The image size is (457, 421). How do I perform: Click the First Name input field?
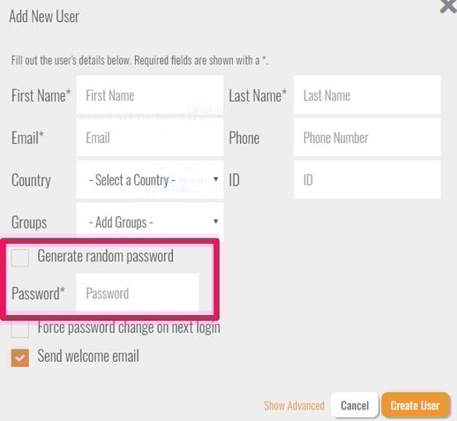point(150,95)
